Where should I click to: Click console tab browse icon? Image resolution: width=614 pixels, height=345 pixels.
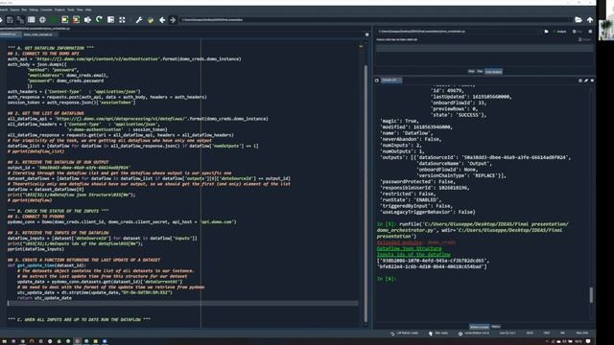377,80
